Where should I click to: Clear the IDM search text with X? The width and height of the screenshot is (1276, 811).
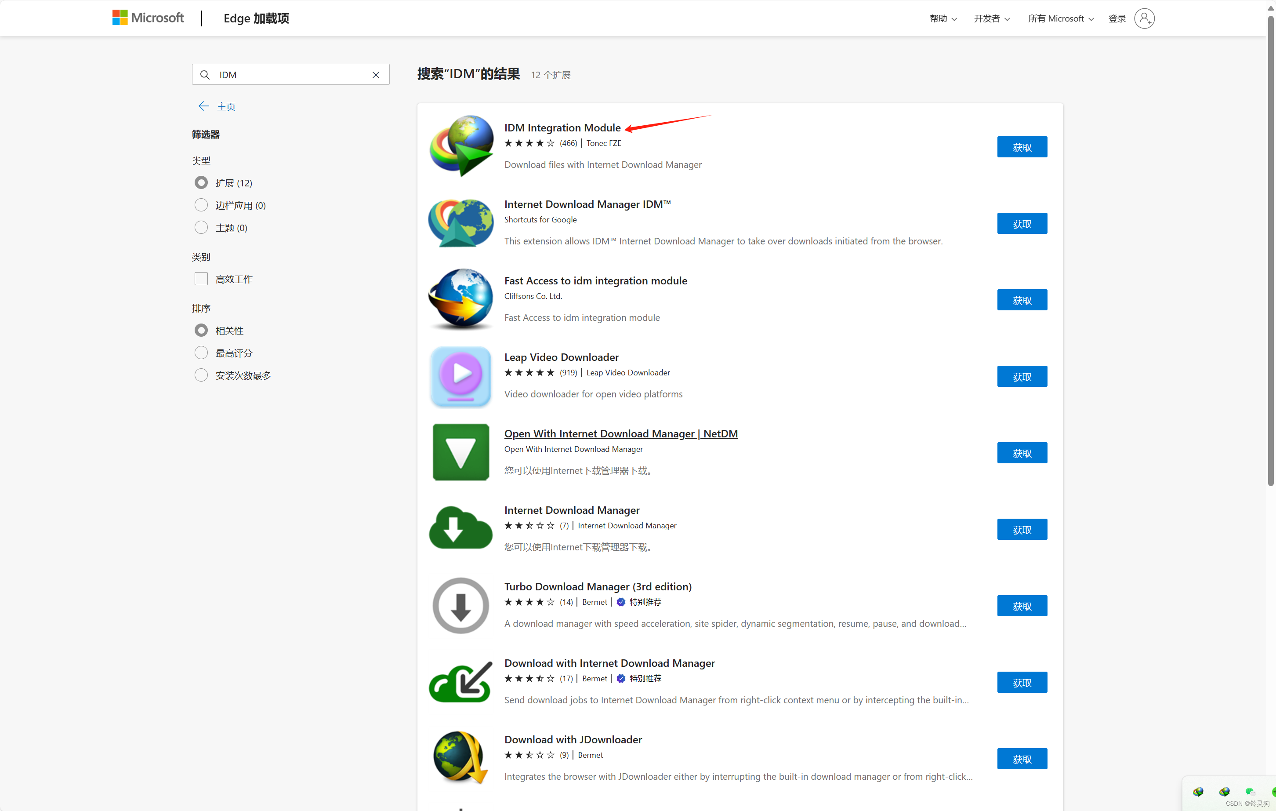click(x=376, y=75)
